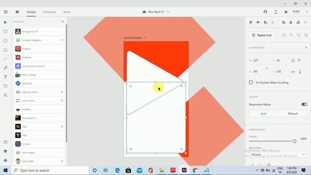Screen dimensions: 311x175
Task: Select the Rectangle tool
Action: coord(5,31)
